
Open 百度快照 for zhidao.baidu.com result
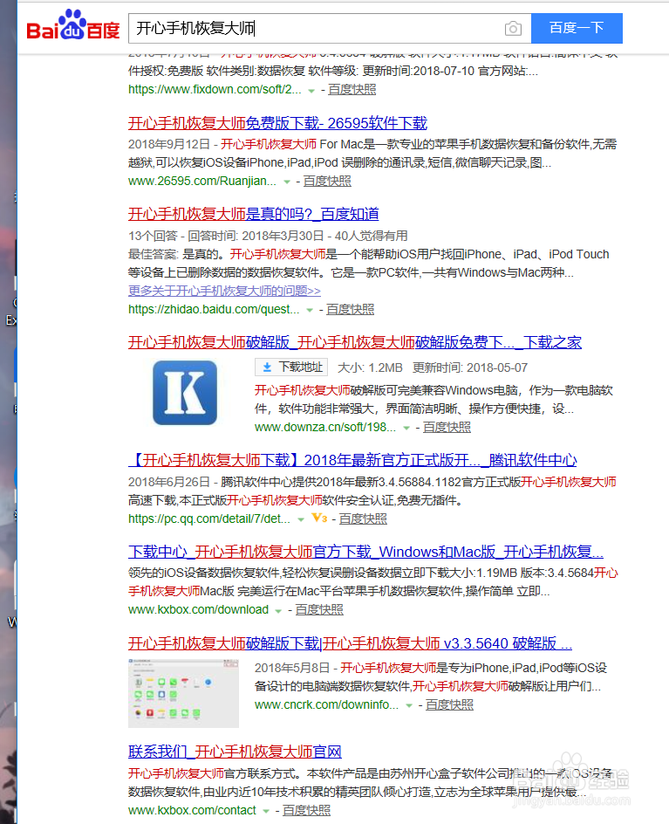click(x=351, y=310)
